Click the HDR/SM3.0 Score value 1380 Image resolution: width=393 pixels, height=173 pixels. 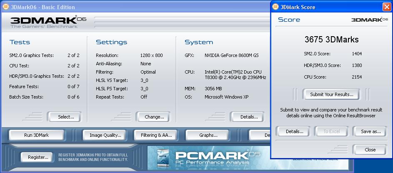coord(357,66)
